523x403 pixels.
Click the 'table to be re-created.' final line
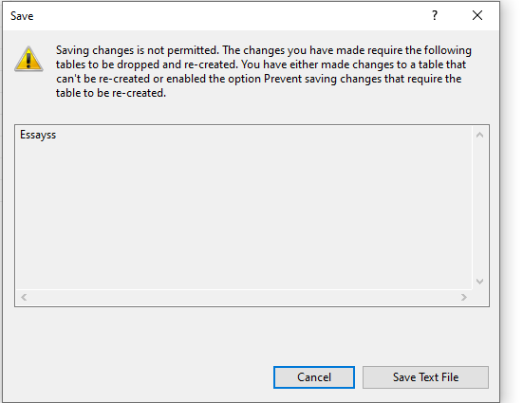111,93
